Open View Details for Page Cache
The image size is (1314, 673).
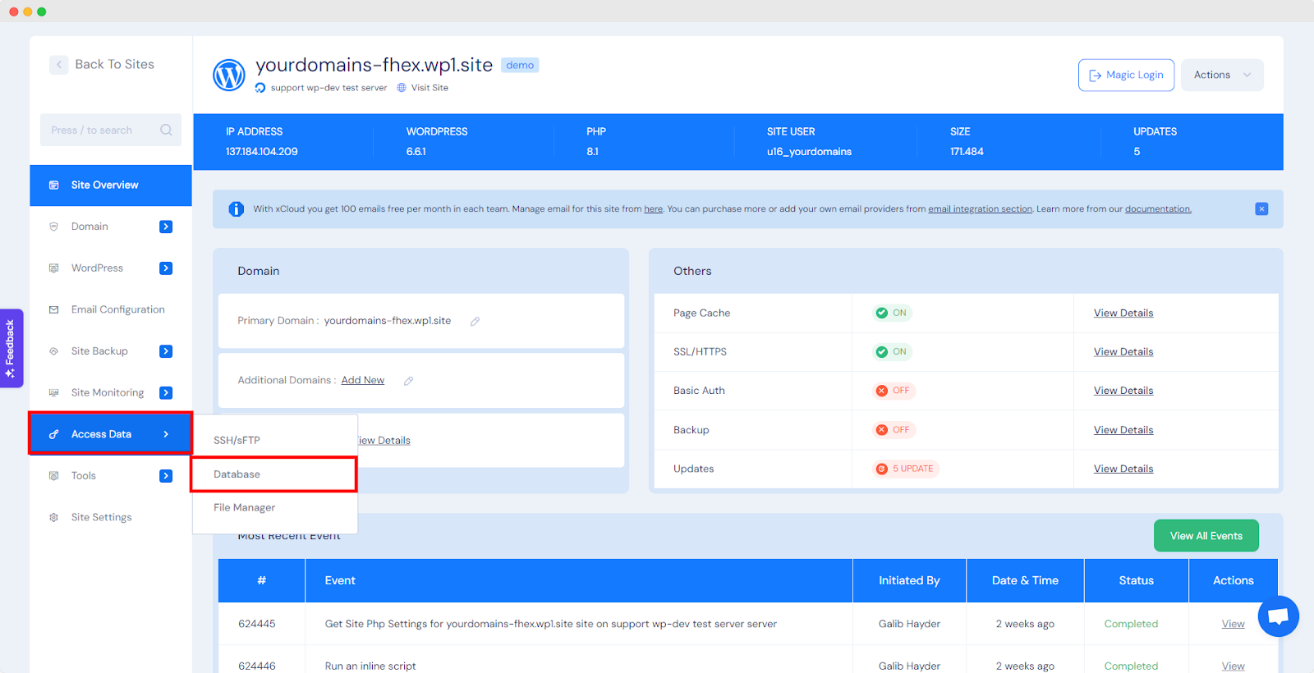(x=1123, y=314)
